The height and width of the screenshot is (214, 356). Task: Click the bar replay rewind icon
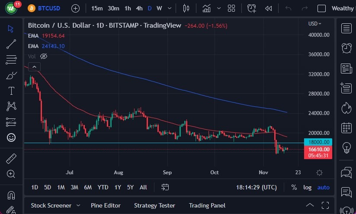tap(269, 8)
